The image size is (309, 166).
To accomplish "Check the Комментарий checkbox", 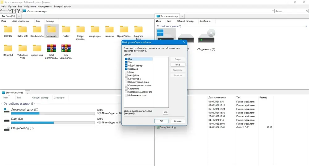I will (126, 79).
